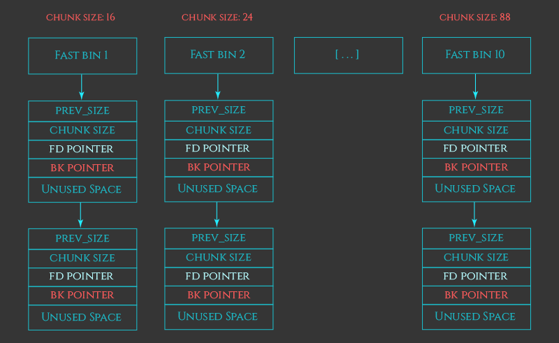Select PREV_SIZE in Fast bin 10's top chunk
559x343 pixels.
click(476, 110)
